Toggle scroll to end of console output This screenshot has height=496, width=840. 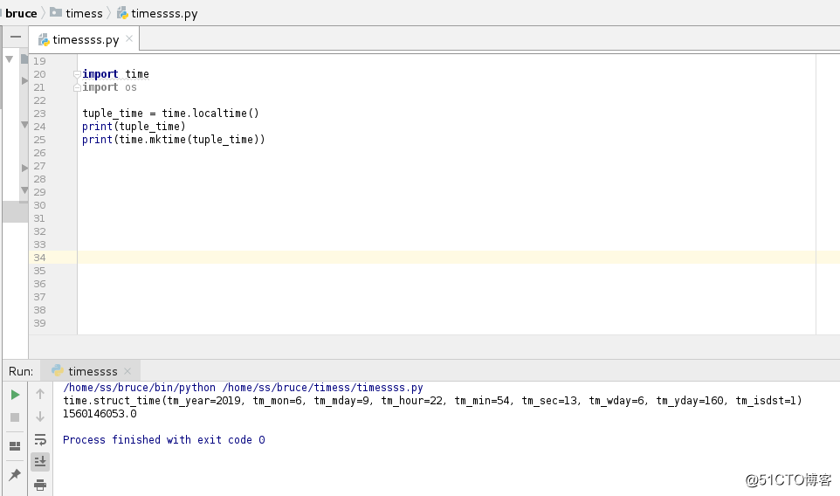coord(40,461)
